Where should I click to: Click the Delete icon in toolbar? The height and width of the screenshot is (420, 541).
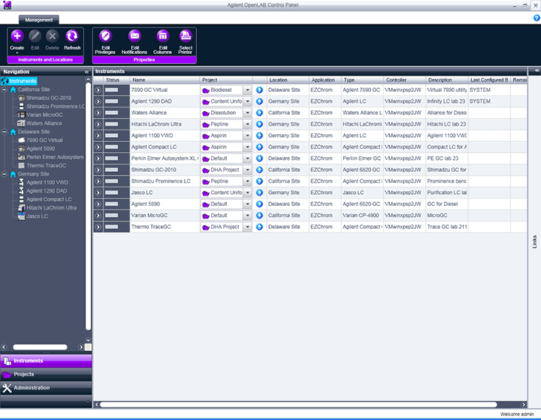click(52, 36)
